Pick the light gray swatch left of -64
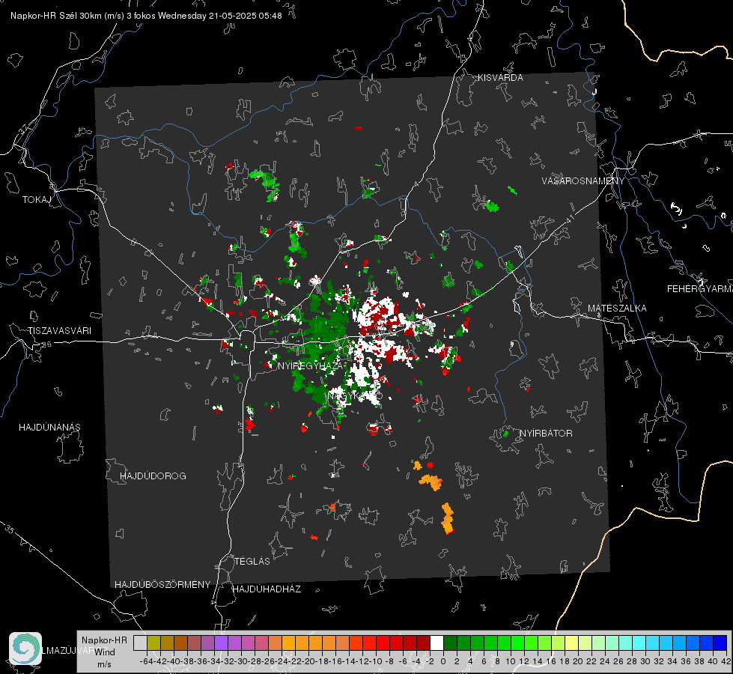The image size is (733, 674). [140, 643]
